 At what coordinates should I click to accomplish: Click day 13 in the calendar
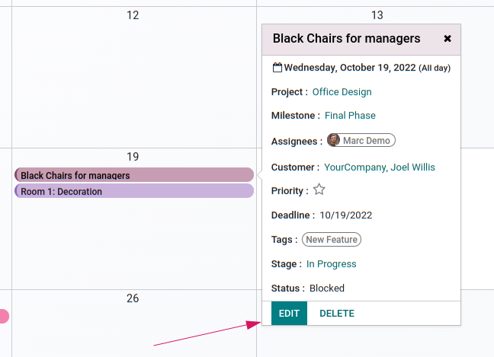tap(377, 15)
